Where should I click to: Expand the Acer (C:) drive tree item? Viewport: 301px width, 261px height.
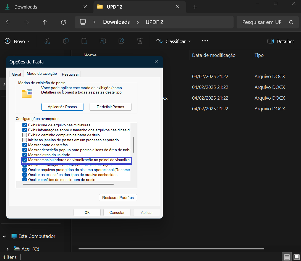(x=7, y=249)
